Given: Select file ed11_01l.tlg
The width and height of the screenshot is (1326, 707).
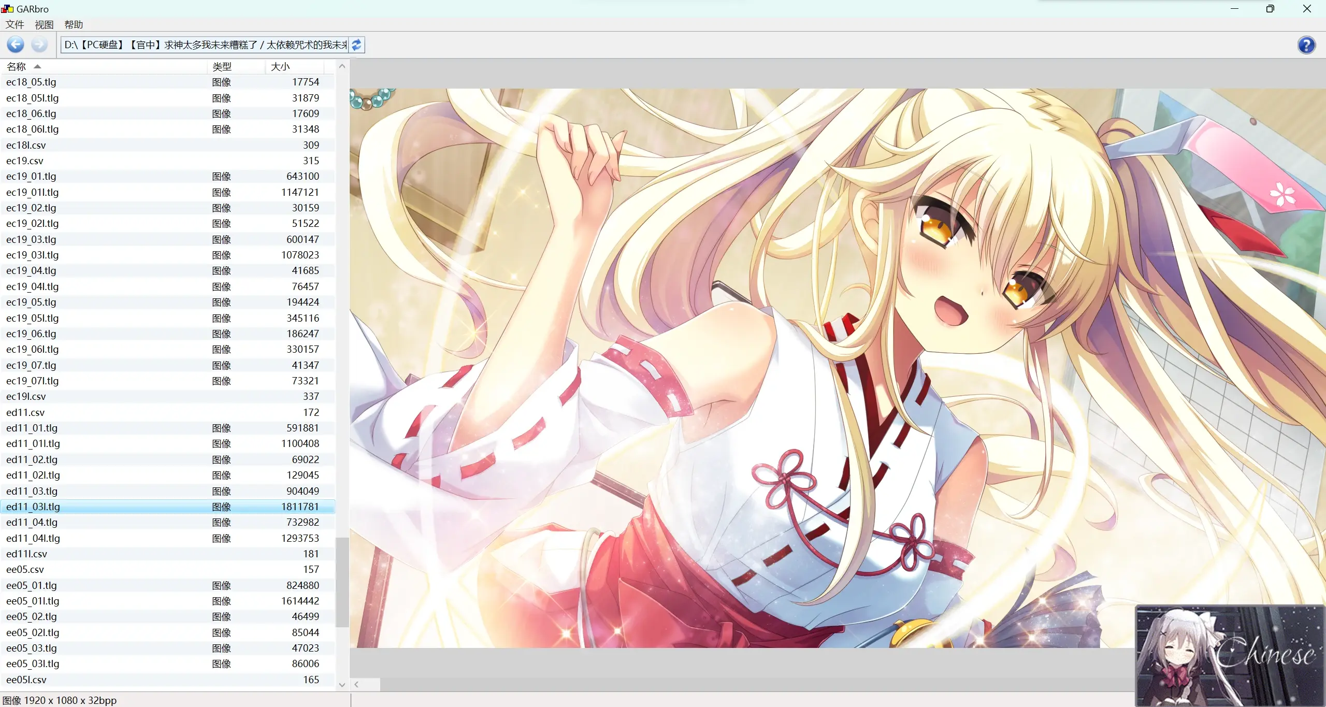Looking at the screenshot, I should [167, 443].
